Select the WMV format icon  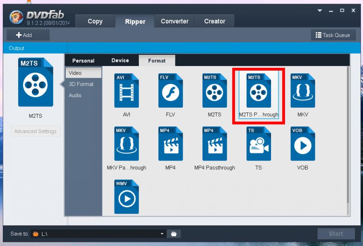point(126,197)
